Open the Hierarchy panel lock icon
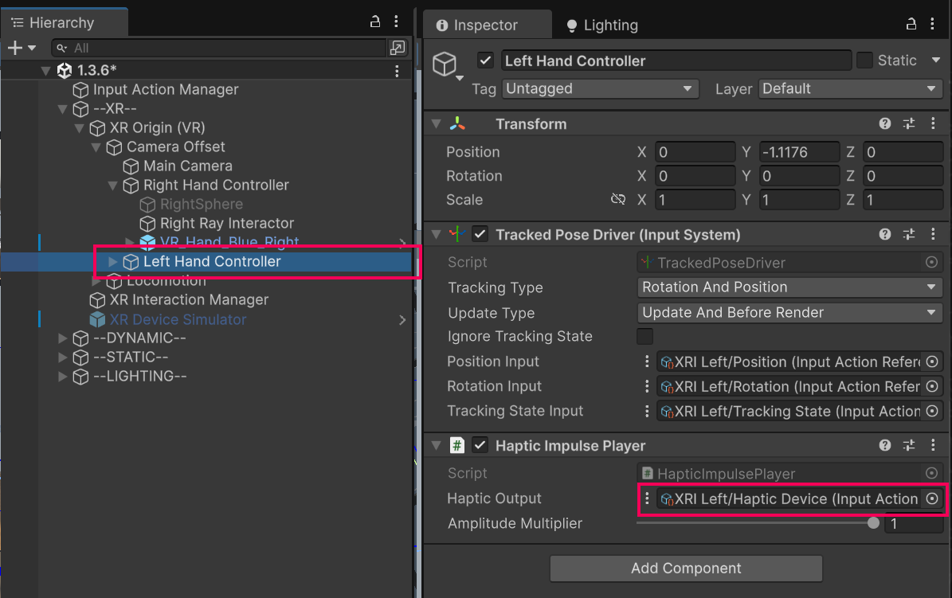The height and width of the screenshot is (598, 952). 375,22
